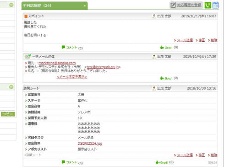Click the 採用予定人数 value 10

point(80,118)
